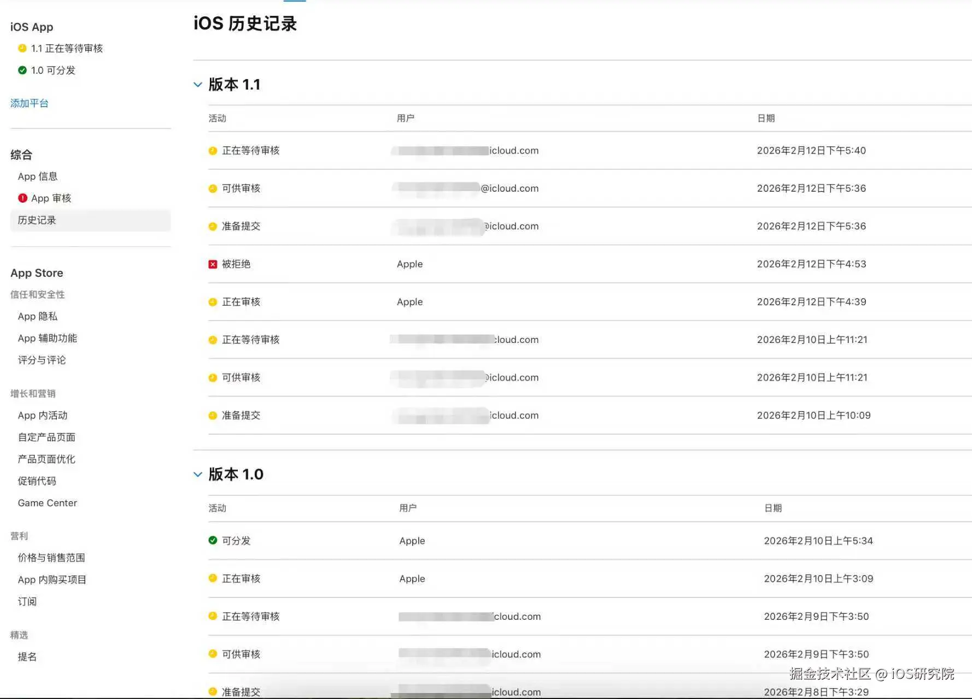972x699 pixels.
Task: Open Game Center in the sidebar
Action: coord(48,503)
